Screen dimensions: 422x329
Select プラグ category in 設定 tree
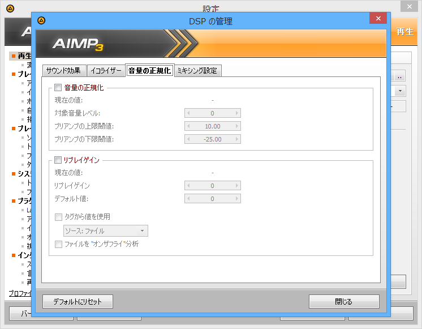[24, 201]
